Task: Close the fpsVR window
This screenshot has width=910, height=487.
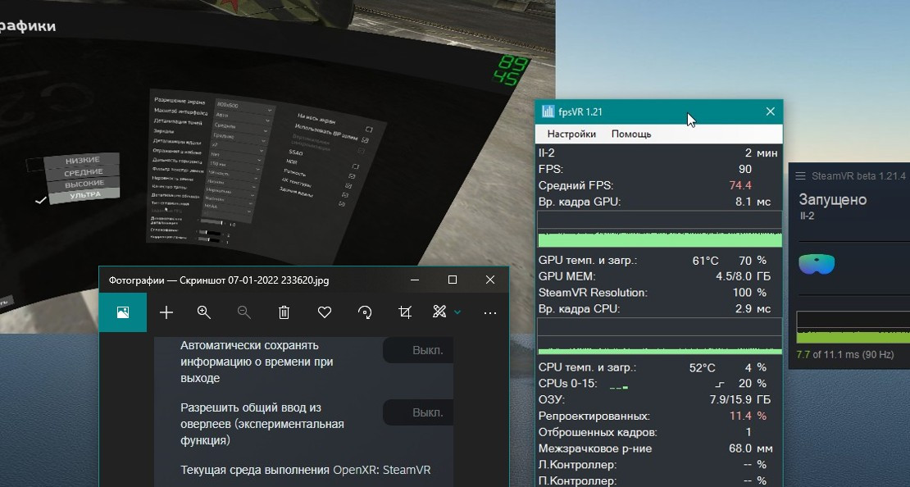Action: (x=770, y=112)
